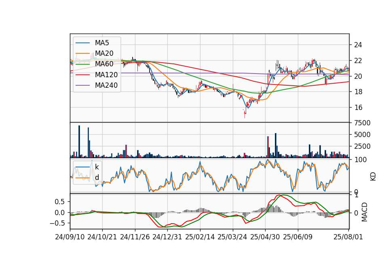Image resolution: width=388 pixels, height=279 pixels.
Task: Click the 'd' legend entry in KD panel
Action: click(97, 178)
